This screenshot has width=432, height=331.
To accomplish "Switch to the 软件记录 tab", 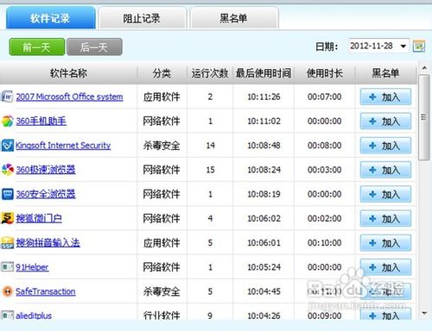I will click(50, 18).
